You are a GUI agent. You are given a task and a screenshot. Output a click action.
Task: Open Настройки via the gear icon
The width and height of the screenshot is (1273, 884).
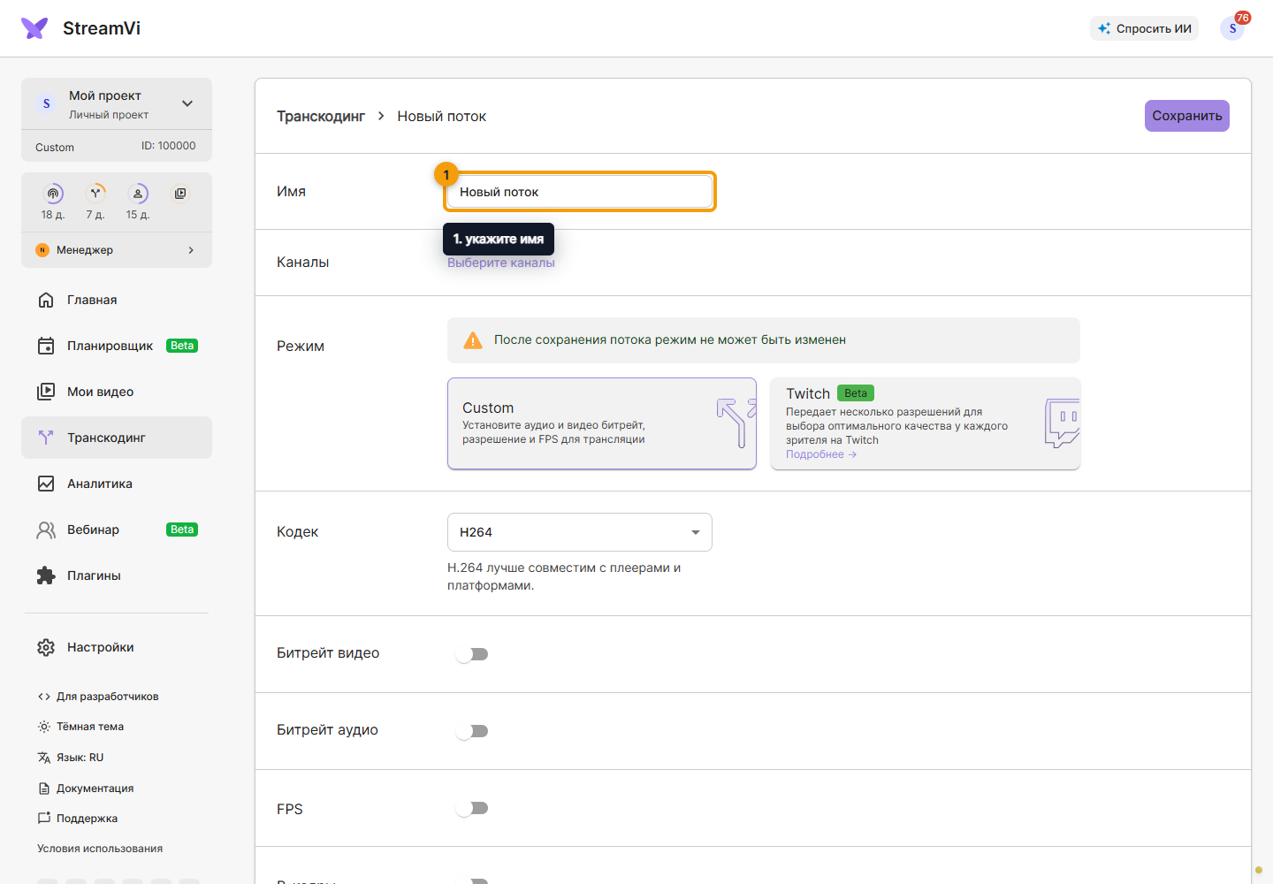click(46, 647)
